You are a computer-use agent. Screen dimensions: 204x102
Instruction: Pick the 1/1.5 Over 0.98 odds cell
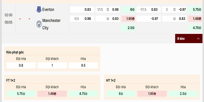click(x=108, y=9)
